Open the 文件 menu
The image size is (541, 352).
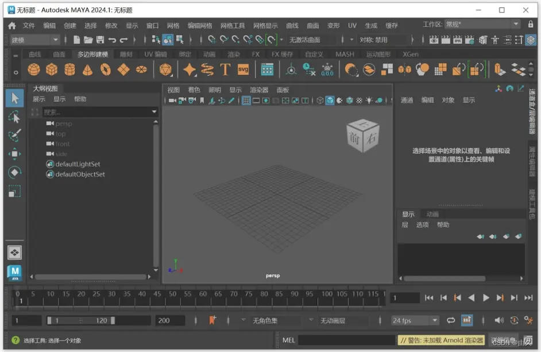click(x=29, y=26)
